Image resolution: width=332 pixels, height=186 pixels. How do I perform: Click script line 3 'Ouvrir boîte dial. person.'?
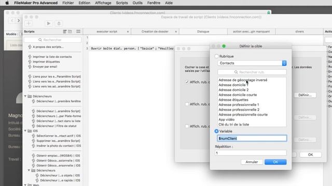click(x=132, y=49)
